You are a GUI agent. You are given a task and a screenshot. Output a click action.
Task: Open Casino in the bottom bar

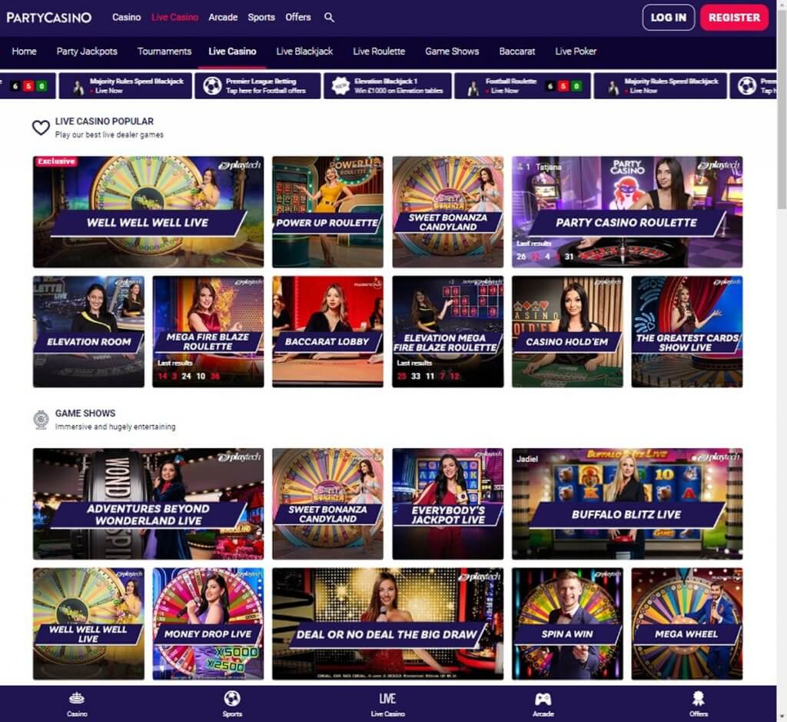(77, 704)
